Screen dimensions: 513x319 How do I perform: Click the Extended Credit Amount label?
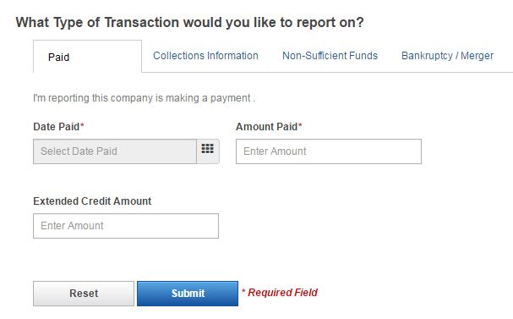click(92, 201)
